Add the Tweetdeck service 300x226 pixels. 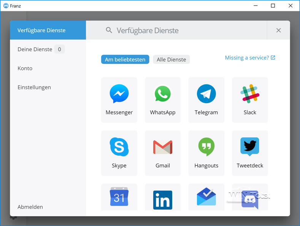coord(250,153)
